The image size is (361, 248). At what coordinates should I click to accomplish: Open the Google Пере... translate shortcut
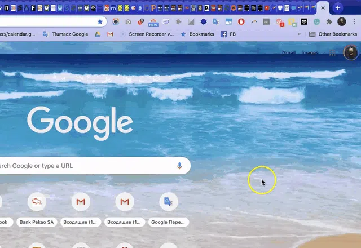[x=168, y=209]
